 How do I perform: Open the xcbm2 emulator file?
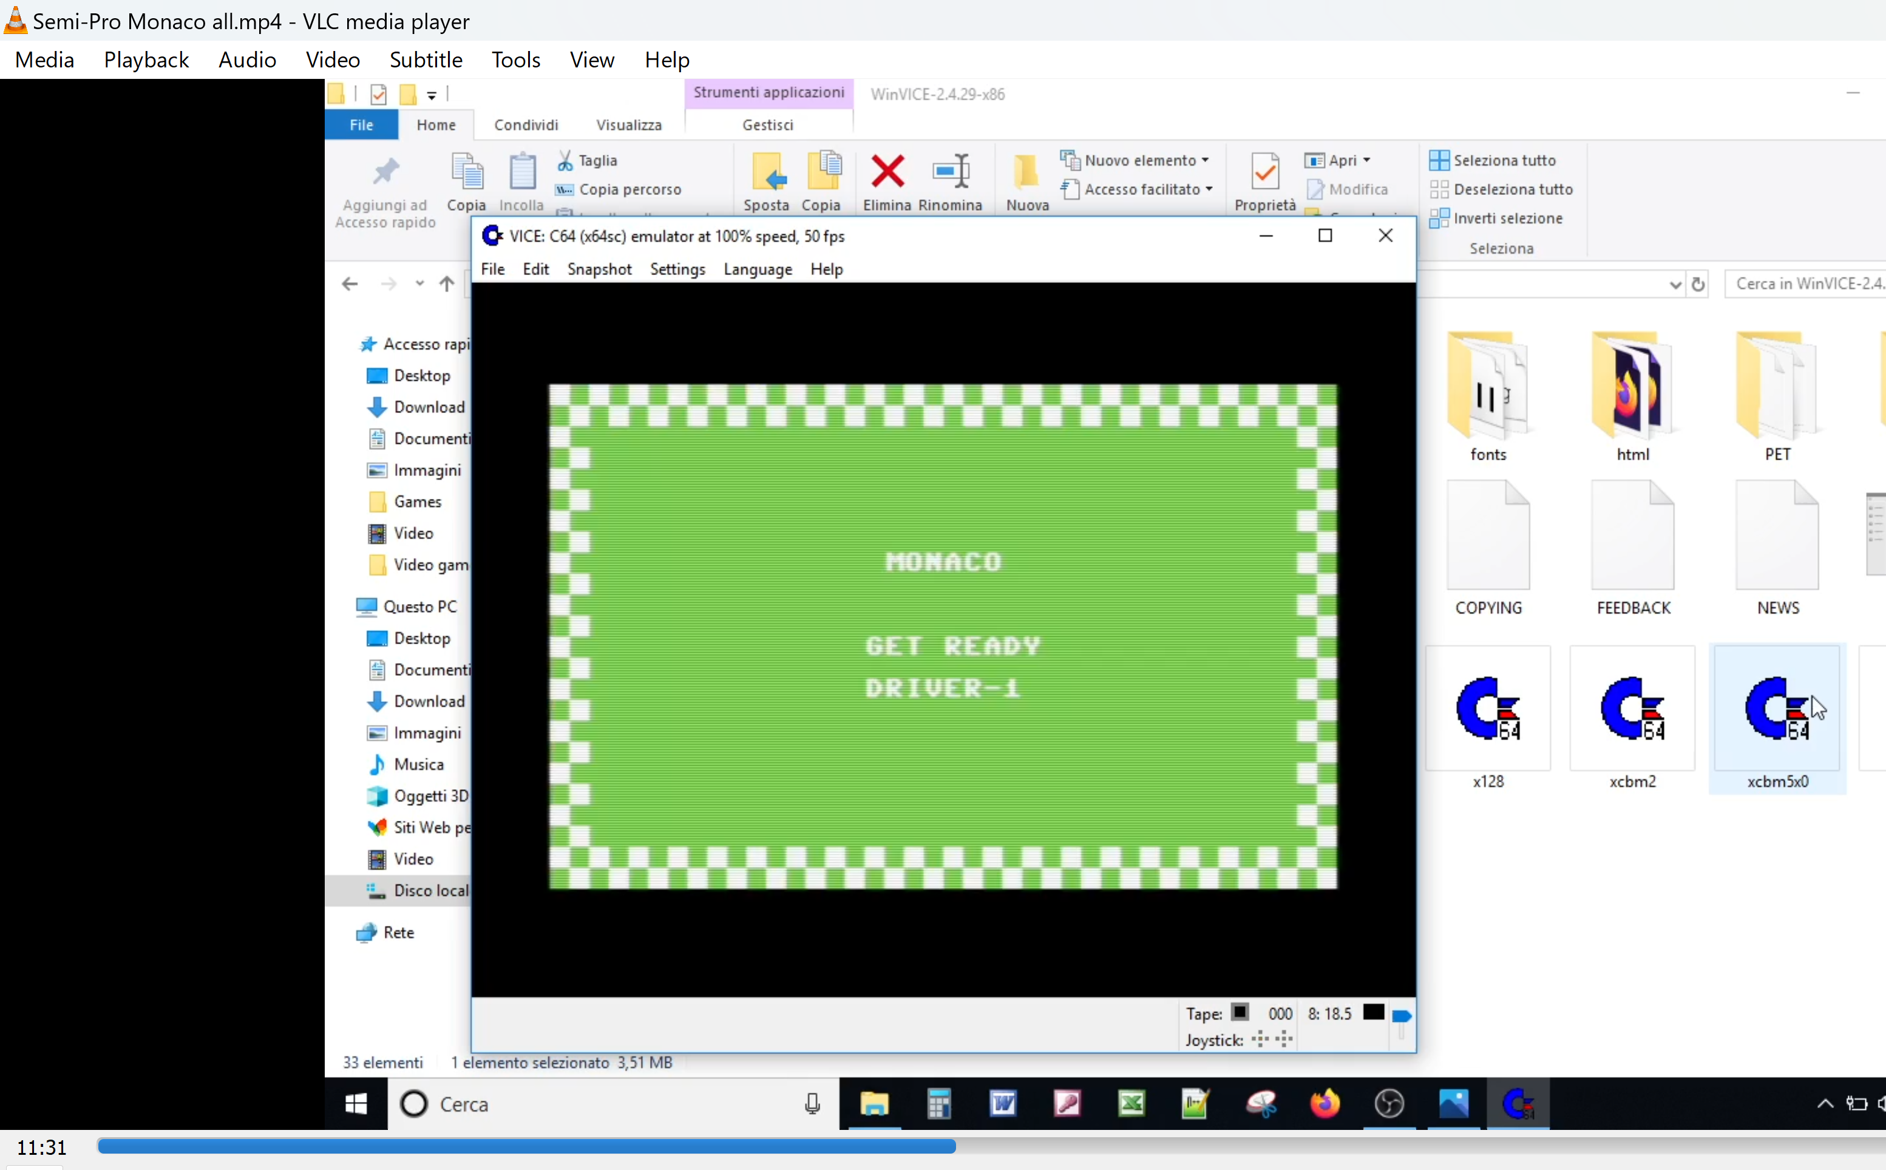pos(1632,709)
